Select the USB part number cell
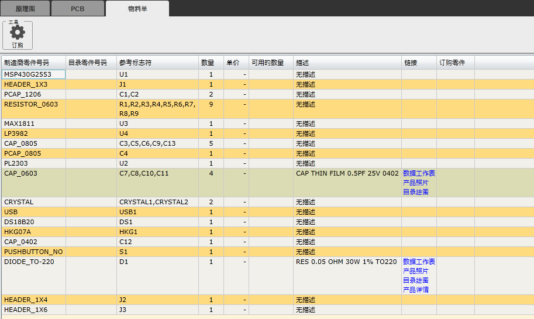The width and height of the screenshot is (534, 319). (x=34, y=212)
